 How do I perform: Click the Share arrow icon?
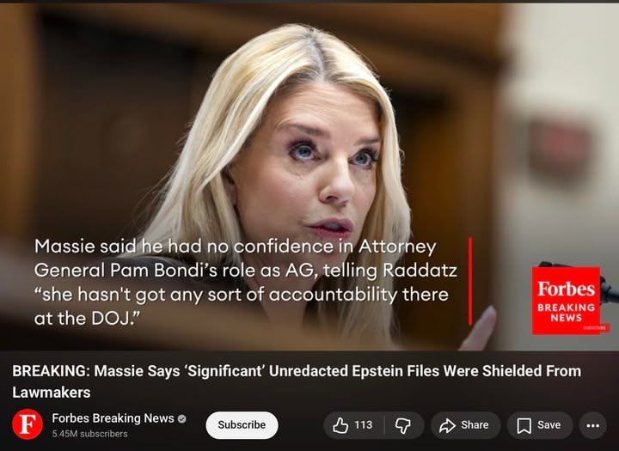click(x=447, y=425)
